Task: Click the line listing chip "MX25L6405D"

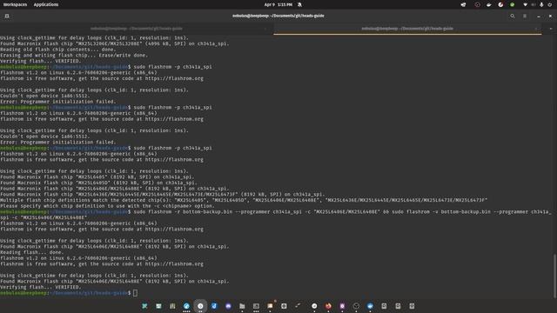Action: (x=97, y=183)
